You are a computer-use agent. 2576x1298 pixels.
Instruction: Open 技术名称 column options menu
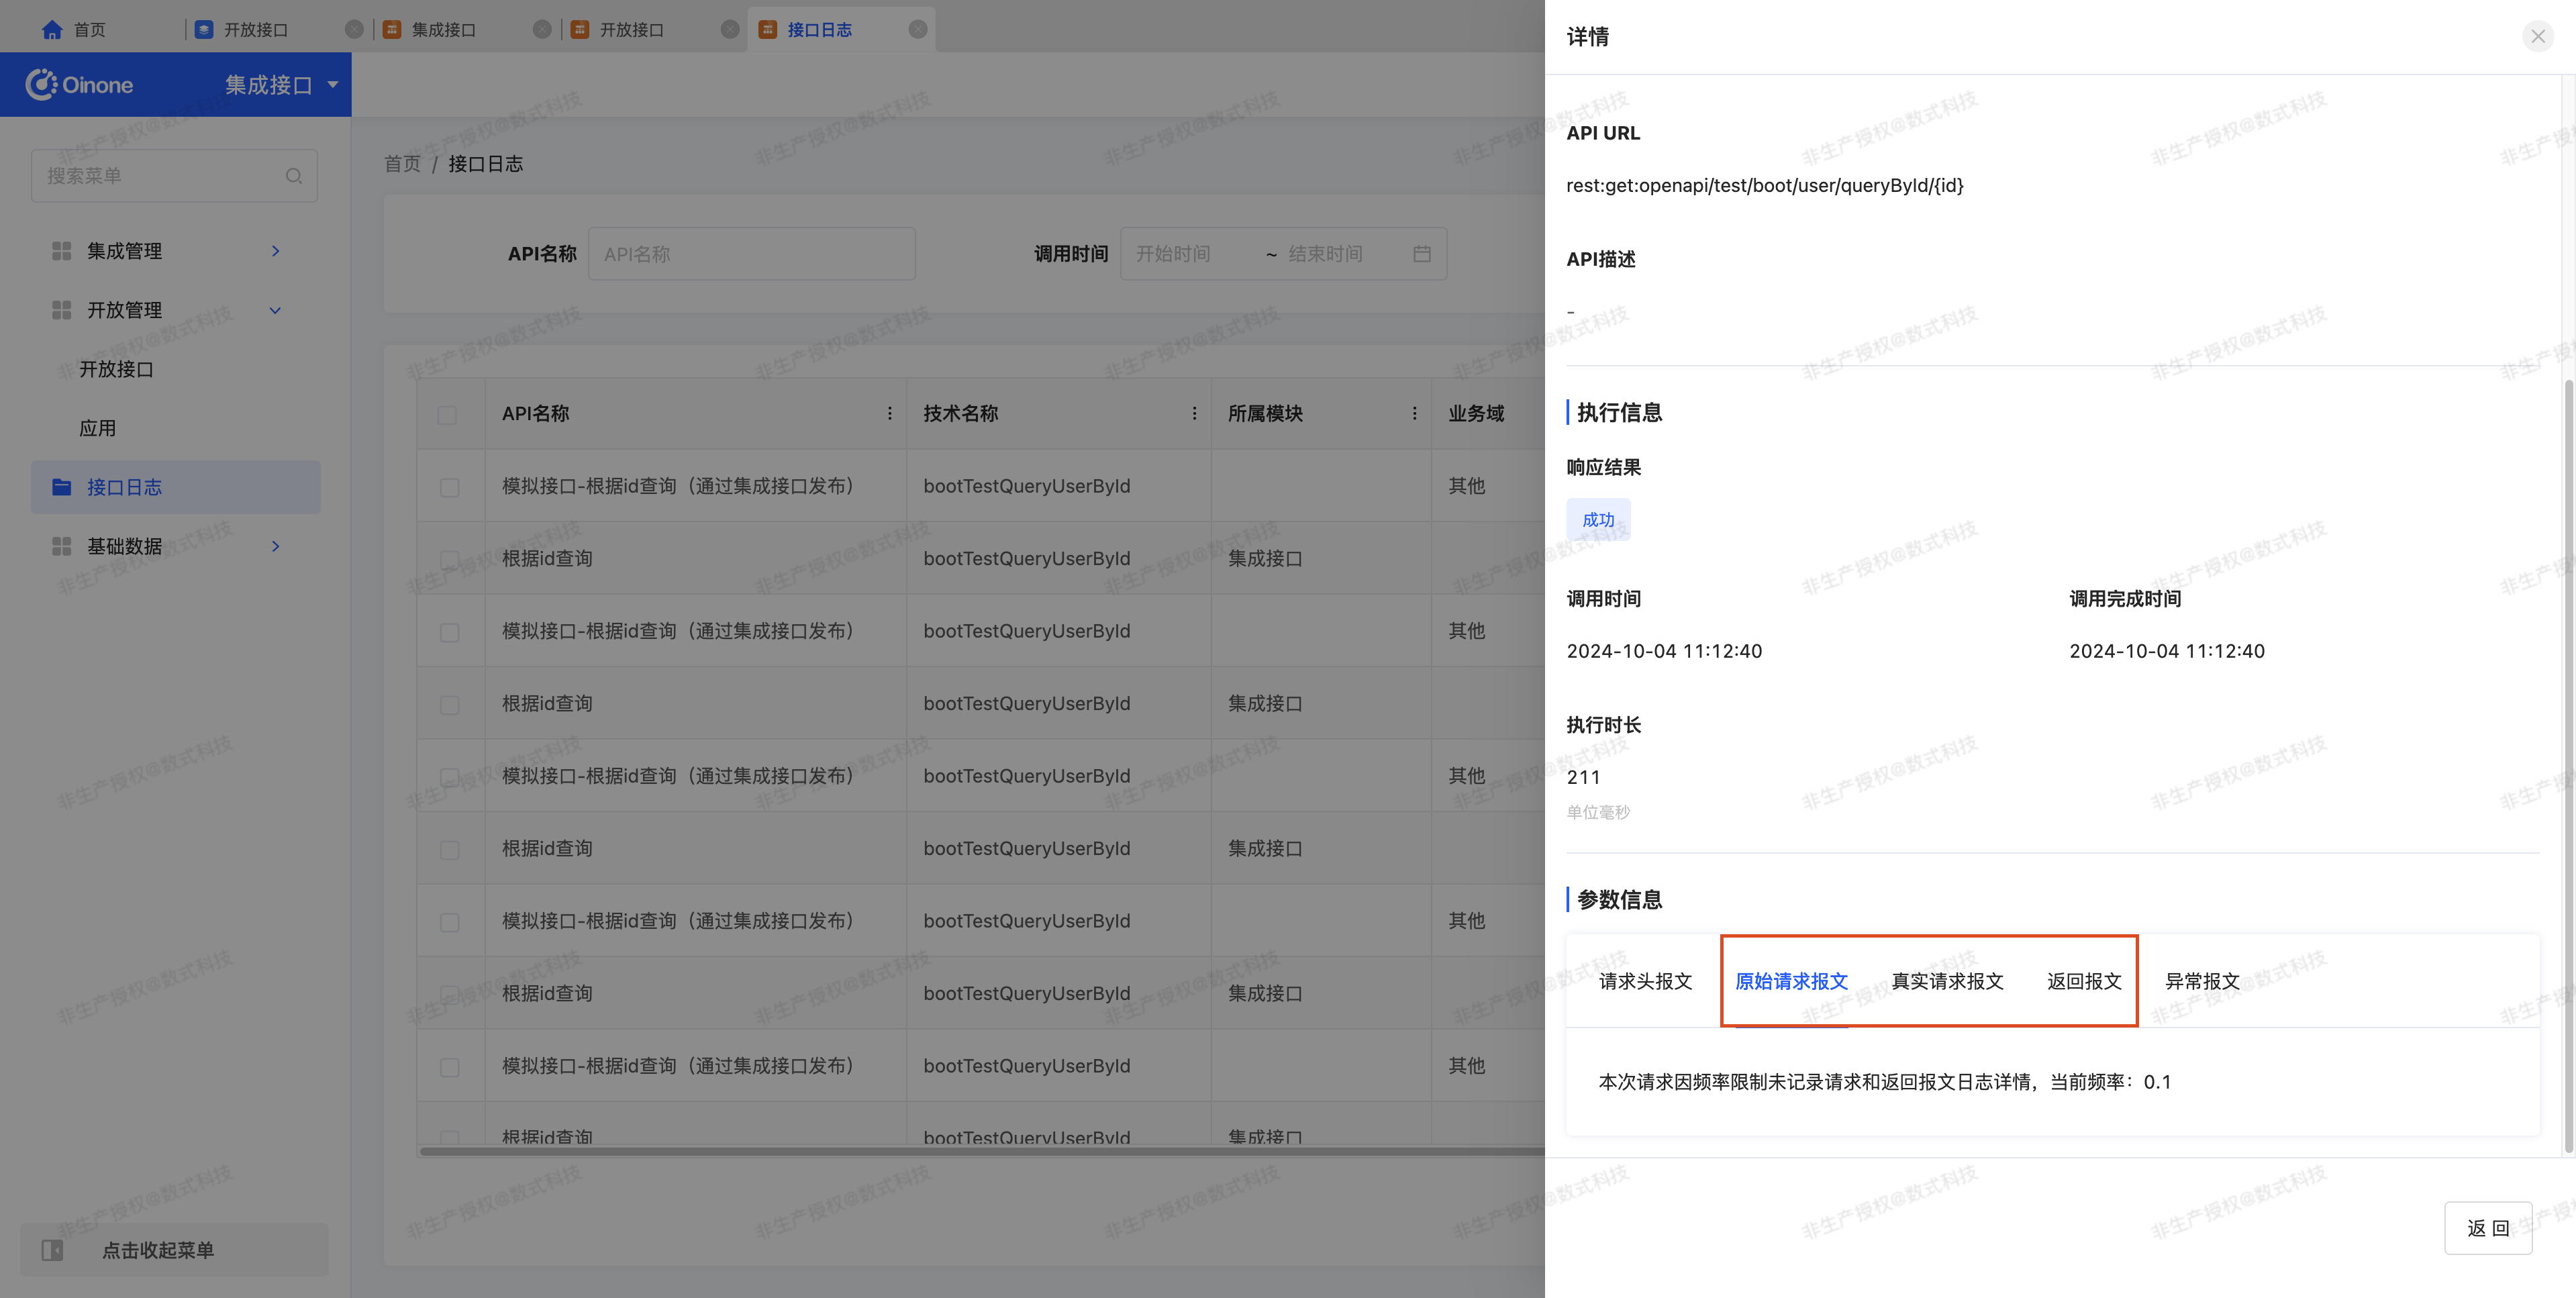[x=1194, y=413]
